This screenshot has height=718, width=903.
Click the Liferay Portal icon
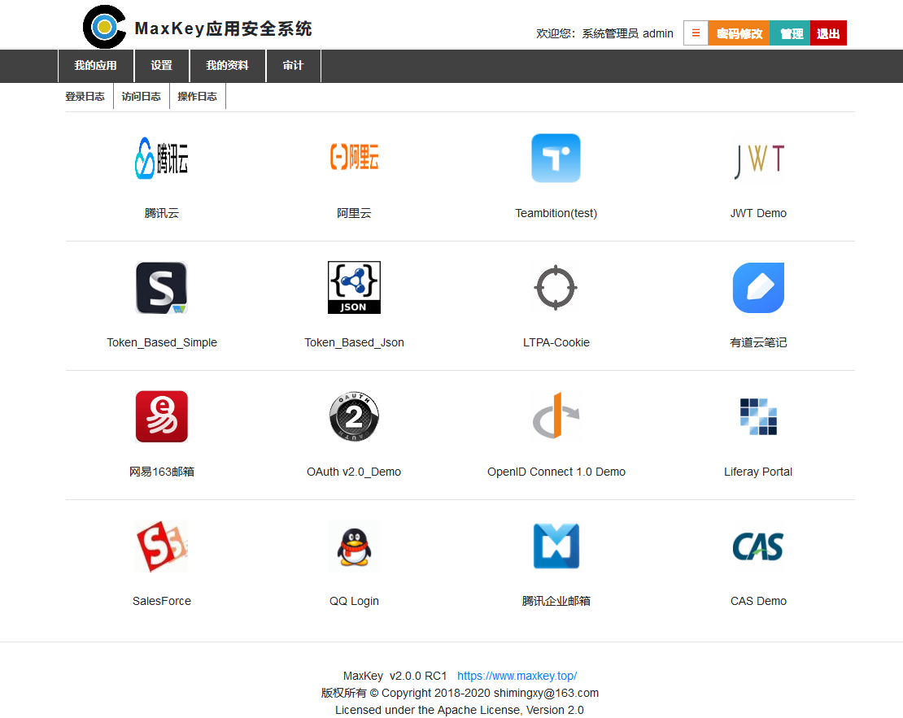click(x=758, y=416)
